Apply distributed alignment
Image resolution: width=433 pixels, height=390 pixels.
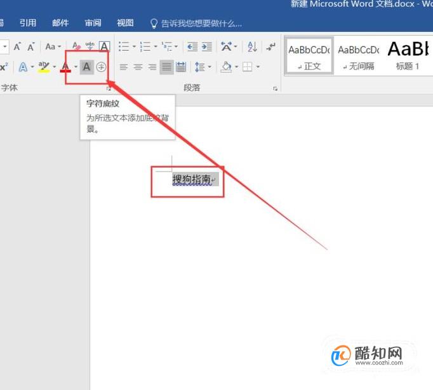pyautogui.click(x=181, y=67)
